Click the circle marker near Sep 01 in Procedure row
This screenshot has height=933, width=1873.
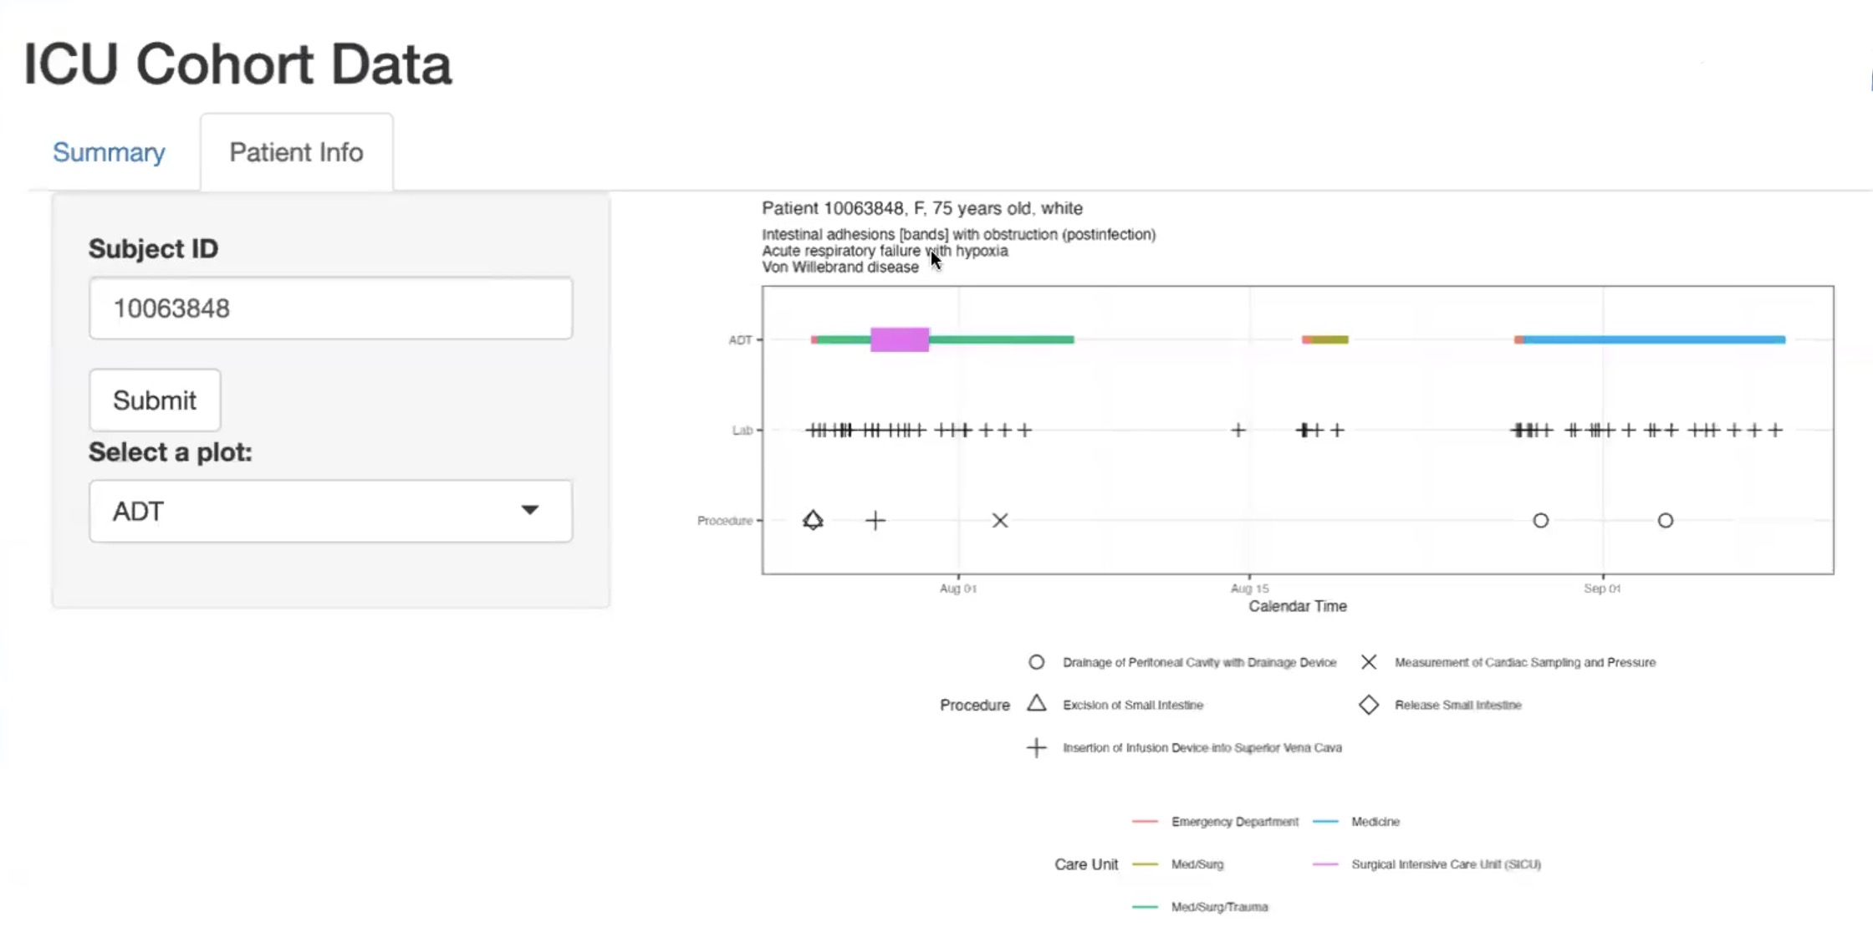point(1666,520)
